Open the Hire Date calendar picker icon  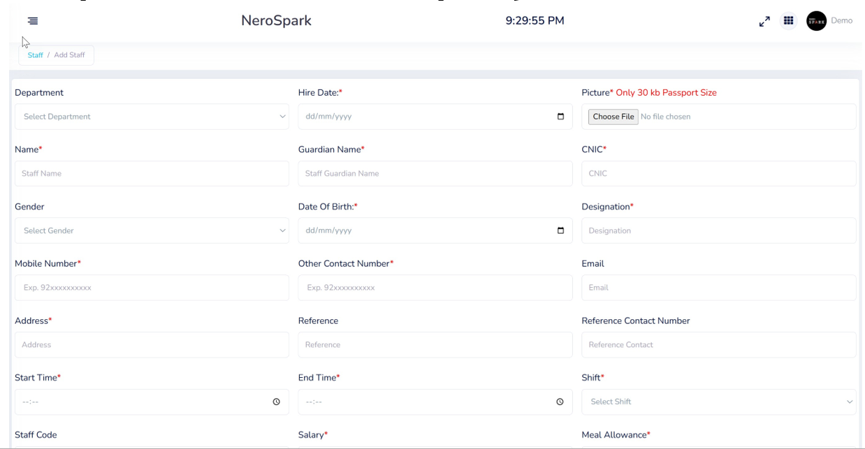560,117
